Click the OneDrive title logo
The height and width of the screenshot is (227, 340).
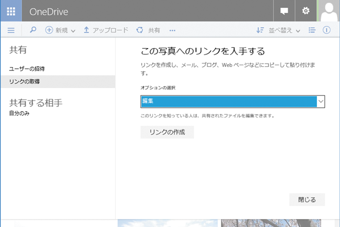click(49, 12)
